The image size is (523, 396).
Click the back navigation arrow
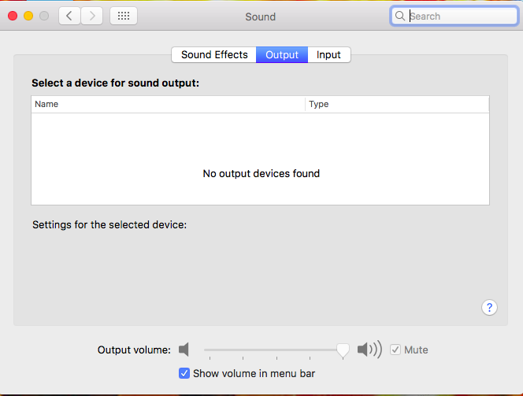(x=69, y=16)
